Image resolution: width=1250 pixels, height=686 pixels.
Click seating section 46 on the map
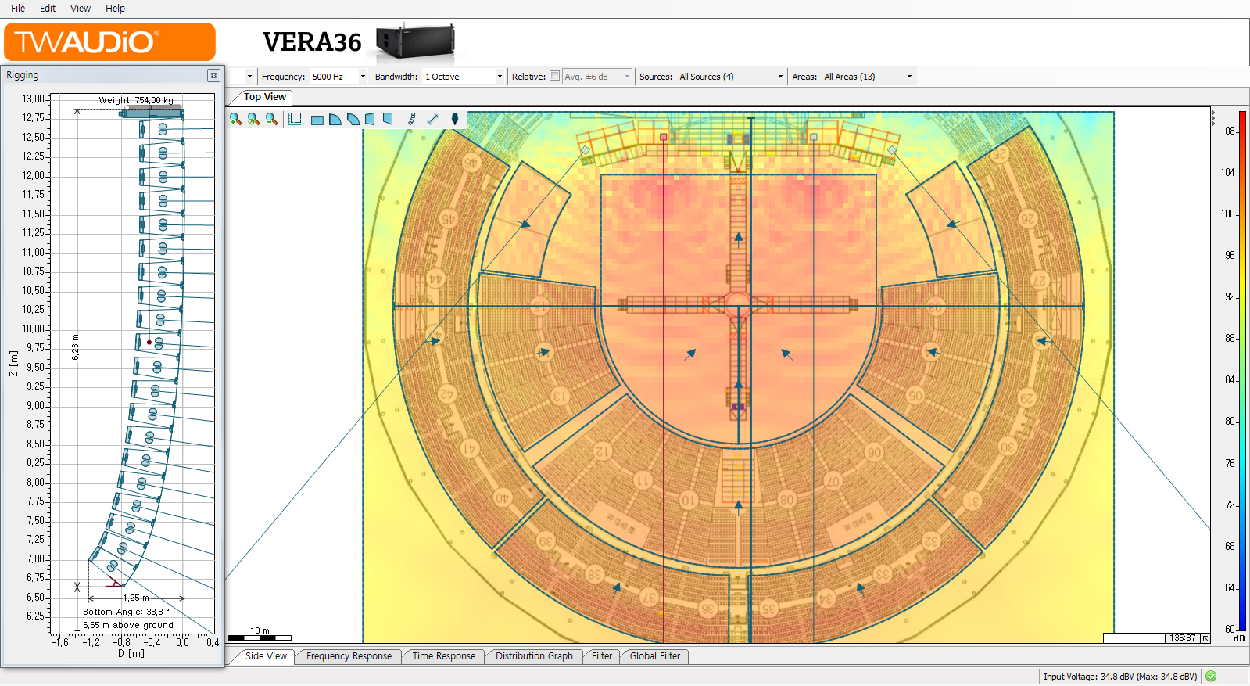(470, 163)
